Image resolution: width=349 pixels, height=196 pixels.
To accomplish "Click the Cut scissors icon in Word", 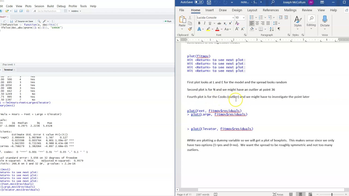I will [x=190, y=18].
